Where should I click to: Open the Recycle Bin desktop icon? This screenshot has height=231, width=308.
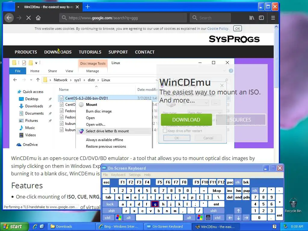pos(293,205)
